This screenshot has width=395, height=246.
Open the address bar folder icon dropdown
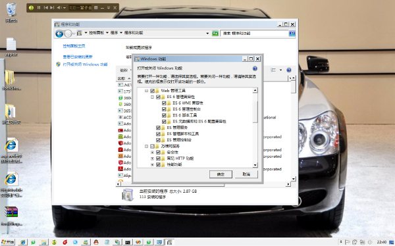pyautogui.click(x=86, y=33)
